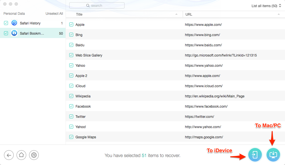The width and height of the screenshot is (285, 165).
Task: Uncheck the Yahoo bookmark checkbox
Action: click(x=71, y=65)
